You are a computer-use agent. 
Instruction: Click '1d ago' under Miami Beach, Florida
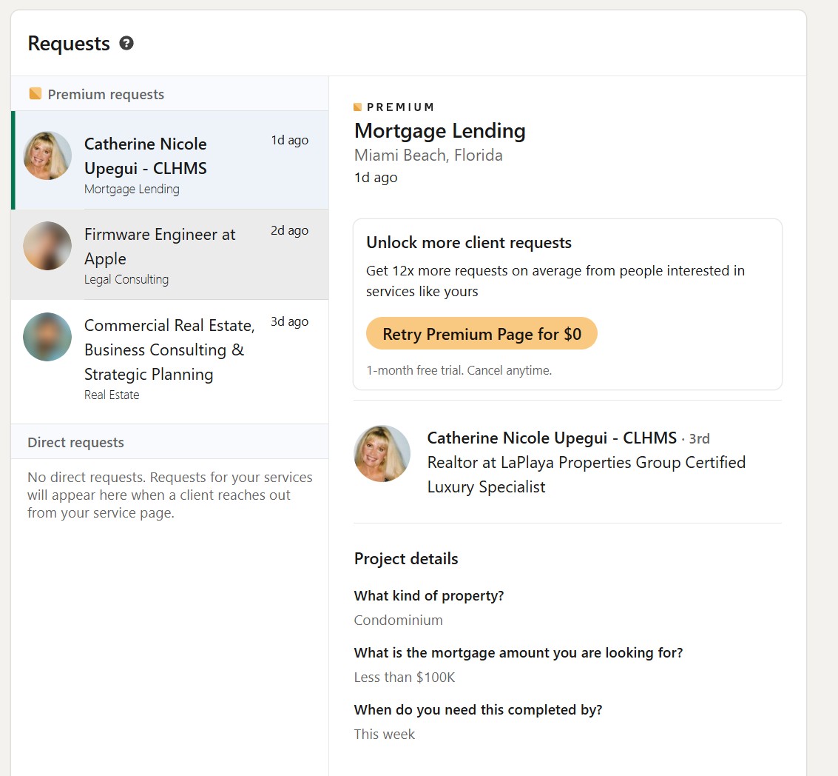376,178
